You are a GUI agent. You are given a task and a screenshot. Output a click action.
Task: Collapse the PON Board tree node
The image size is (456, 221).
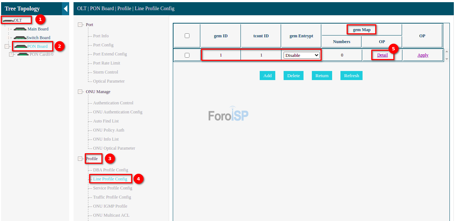coord(6,46)
